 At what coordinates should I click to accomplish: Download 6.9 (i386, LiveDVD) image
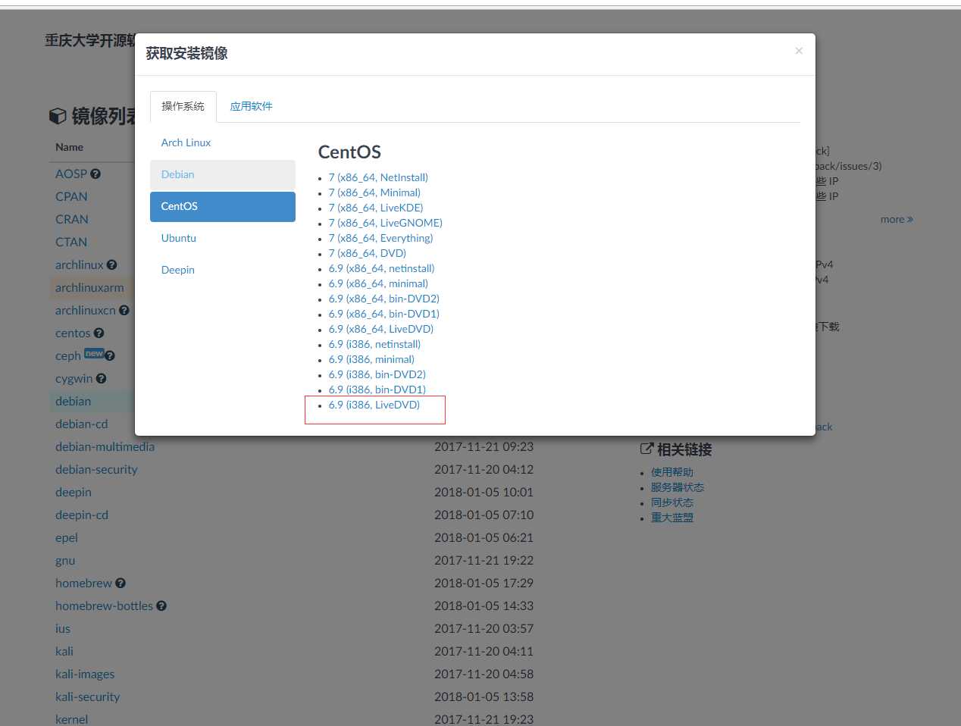pyautogui.click(x=374, y=405)
